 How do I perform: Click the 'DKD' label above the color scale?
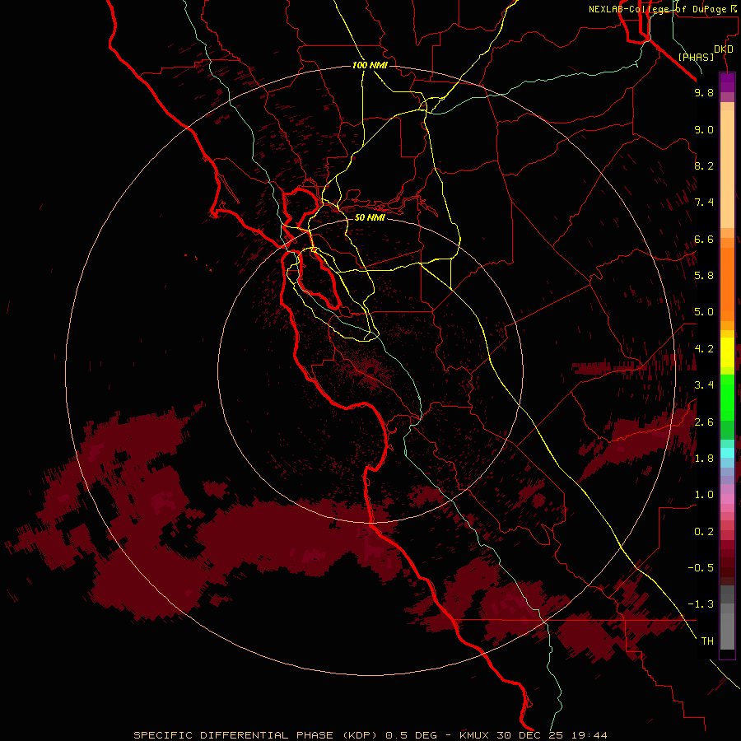724,49
